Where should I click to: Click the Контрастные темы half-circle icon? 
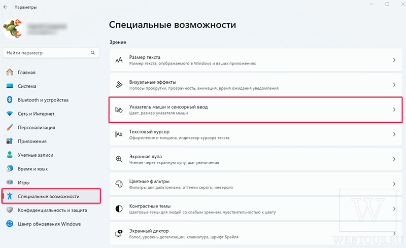[x=119, y=208]
